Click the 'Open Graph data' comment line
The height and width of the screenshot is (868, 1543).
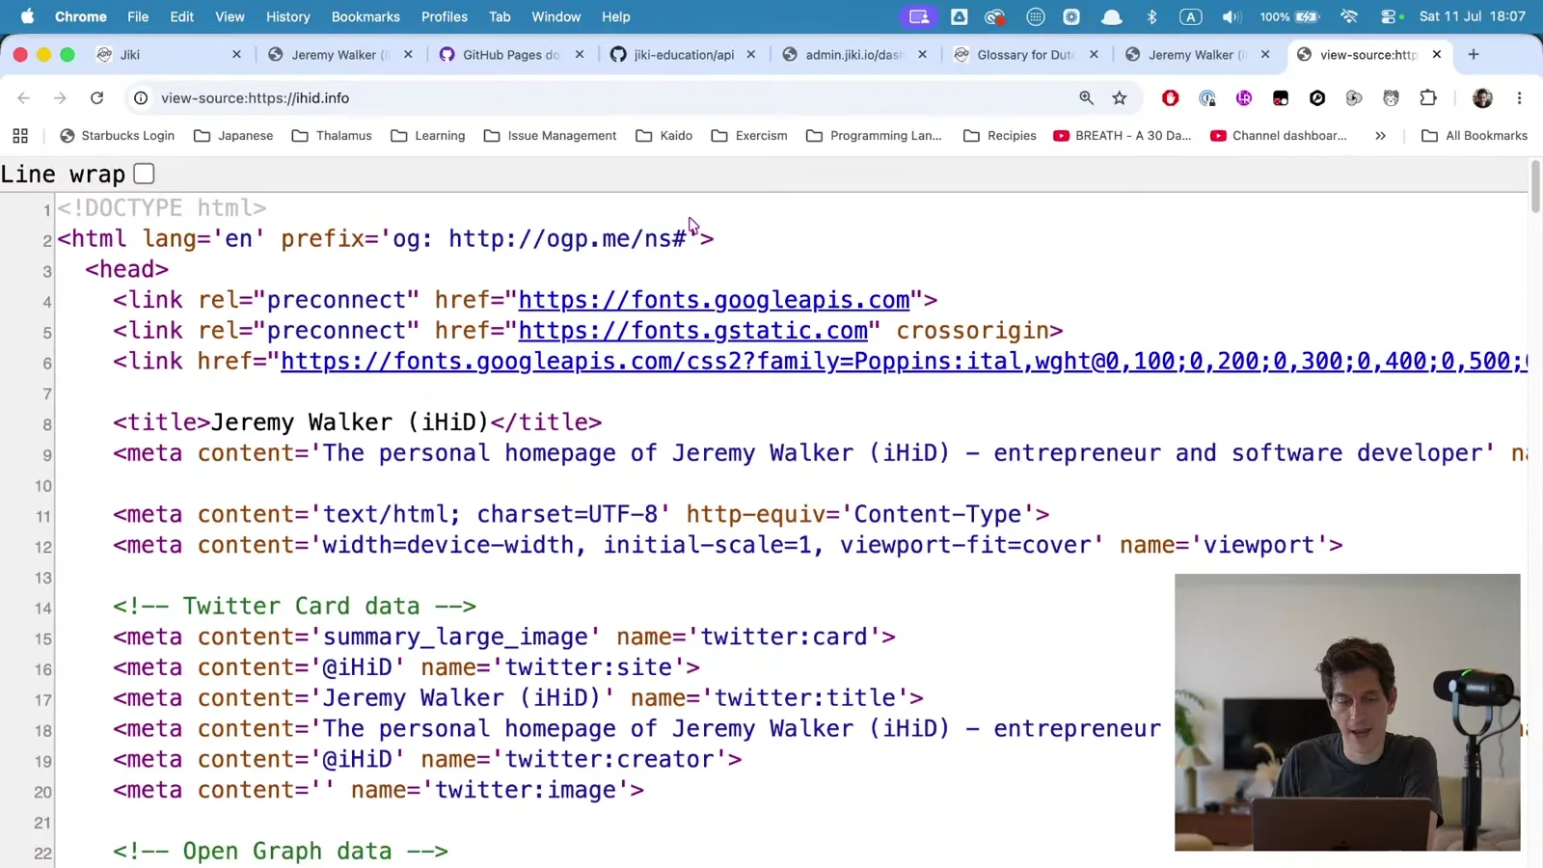pyautogui.click(x=281, y=852)
